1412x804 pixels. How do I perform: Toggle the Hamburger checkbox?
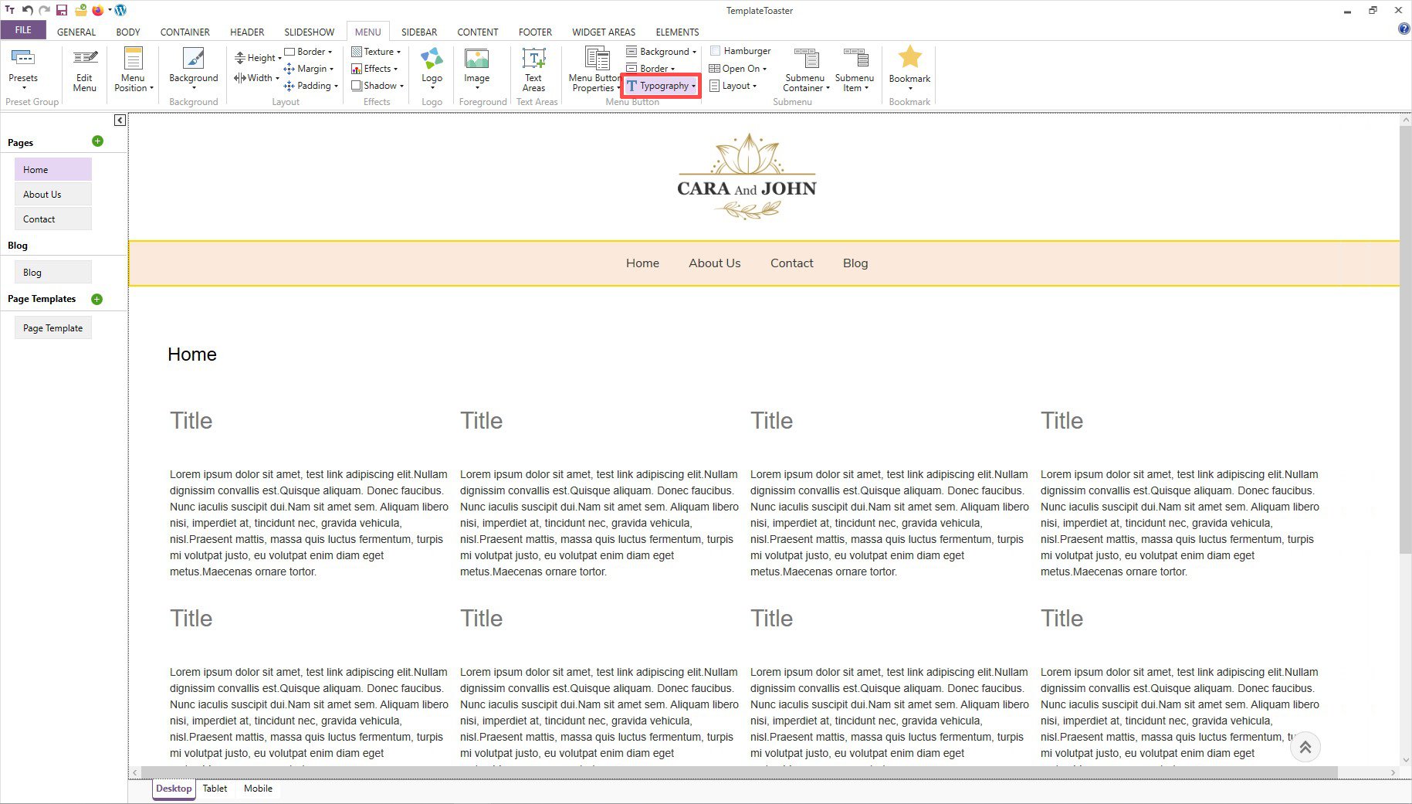[x=716, y=51]
